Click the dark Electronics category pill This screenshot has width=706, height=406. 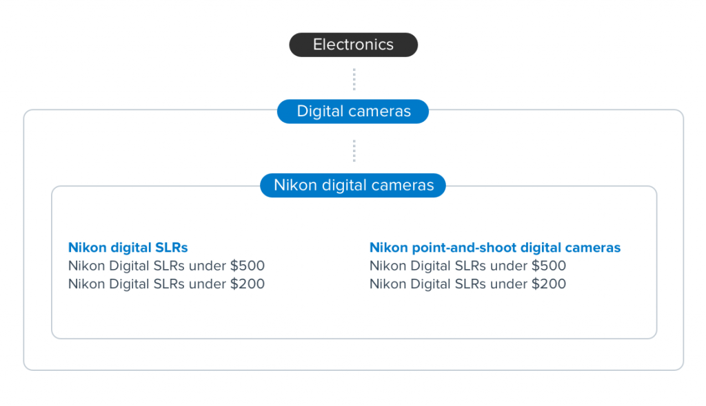354,45
